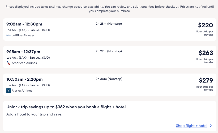Click the Alaska Airlines logo icon
This screenshot has width=218, height=133.
coord(8,91)
